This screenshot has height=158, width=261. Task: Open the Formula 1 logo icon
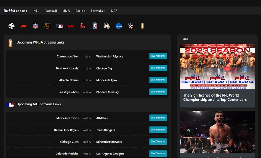[x=24, y=26]
